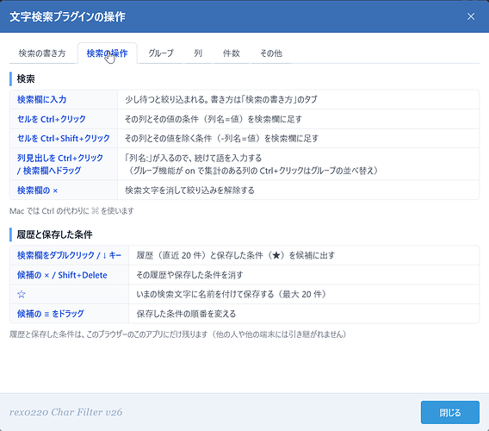Select the 検索の操作 tab
The width and height of the screenshot is (489, 431).
tap(107, 53)
